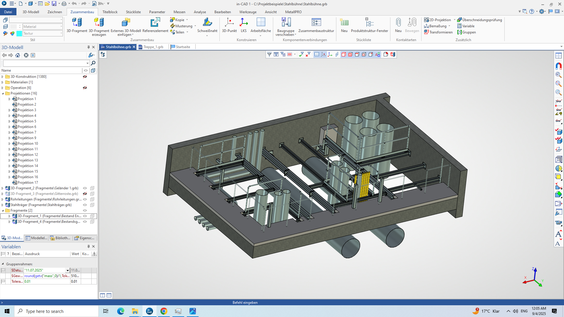Screen dimensions: 564x317
Task: Open the Teilen dropdown arrow
Action: coord(188,32)
